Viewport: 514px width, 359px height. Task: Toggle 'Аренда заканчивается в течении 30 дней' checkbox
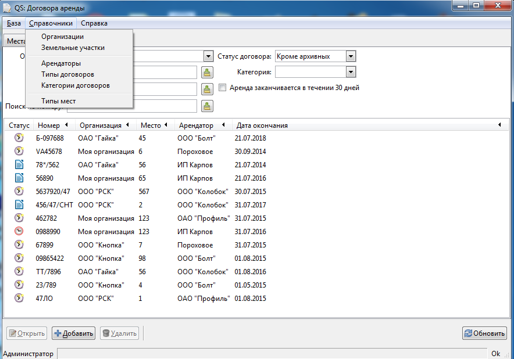coord(222,88)
